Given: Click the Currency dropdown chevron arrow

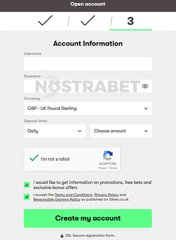Looking at the screenshot, I should [x=146, y=108].
